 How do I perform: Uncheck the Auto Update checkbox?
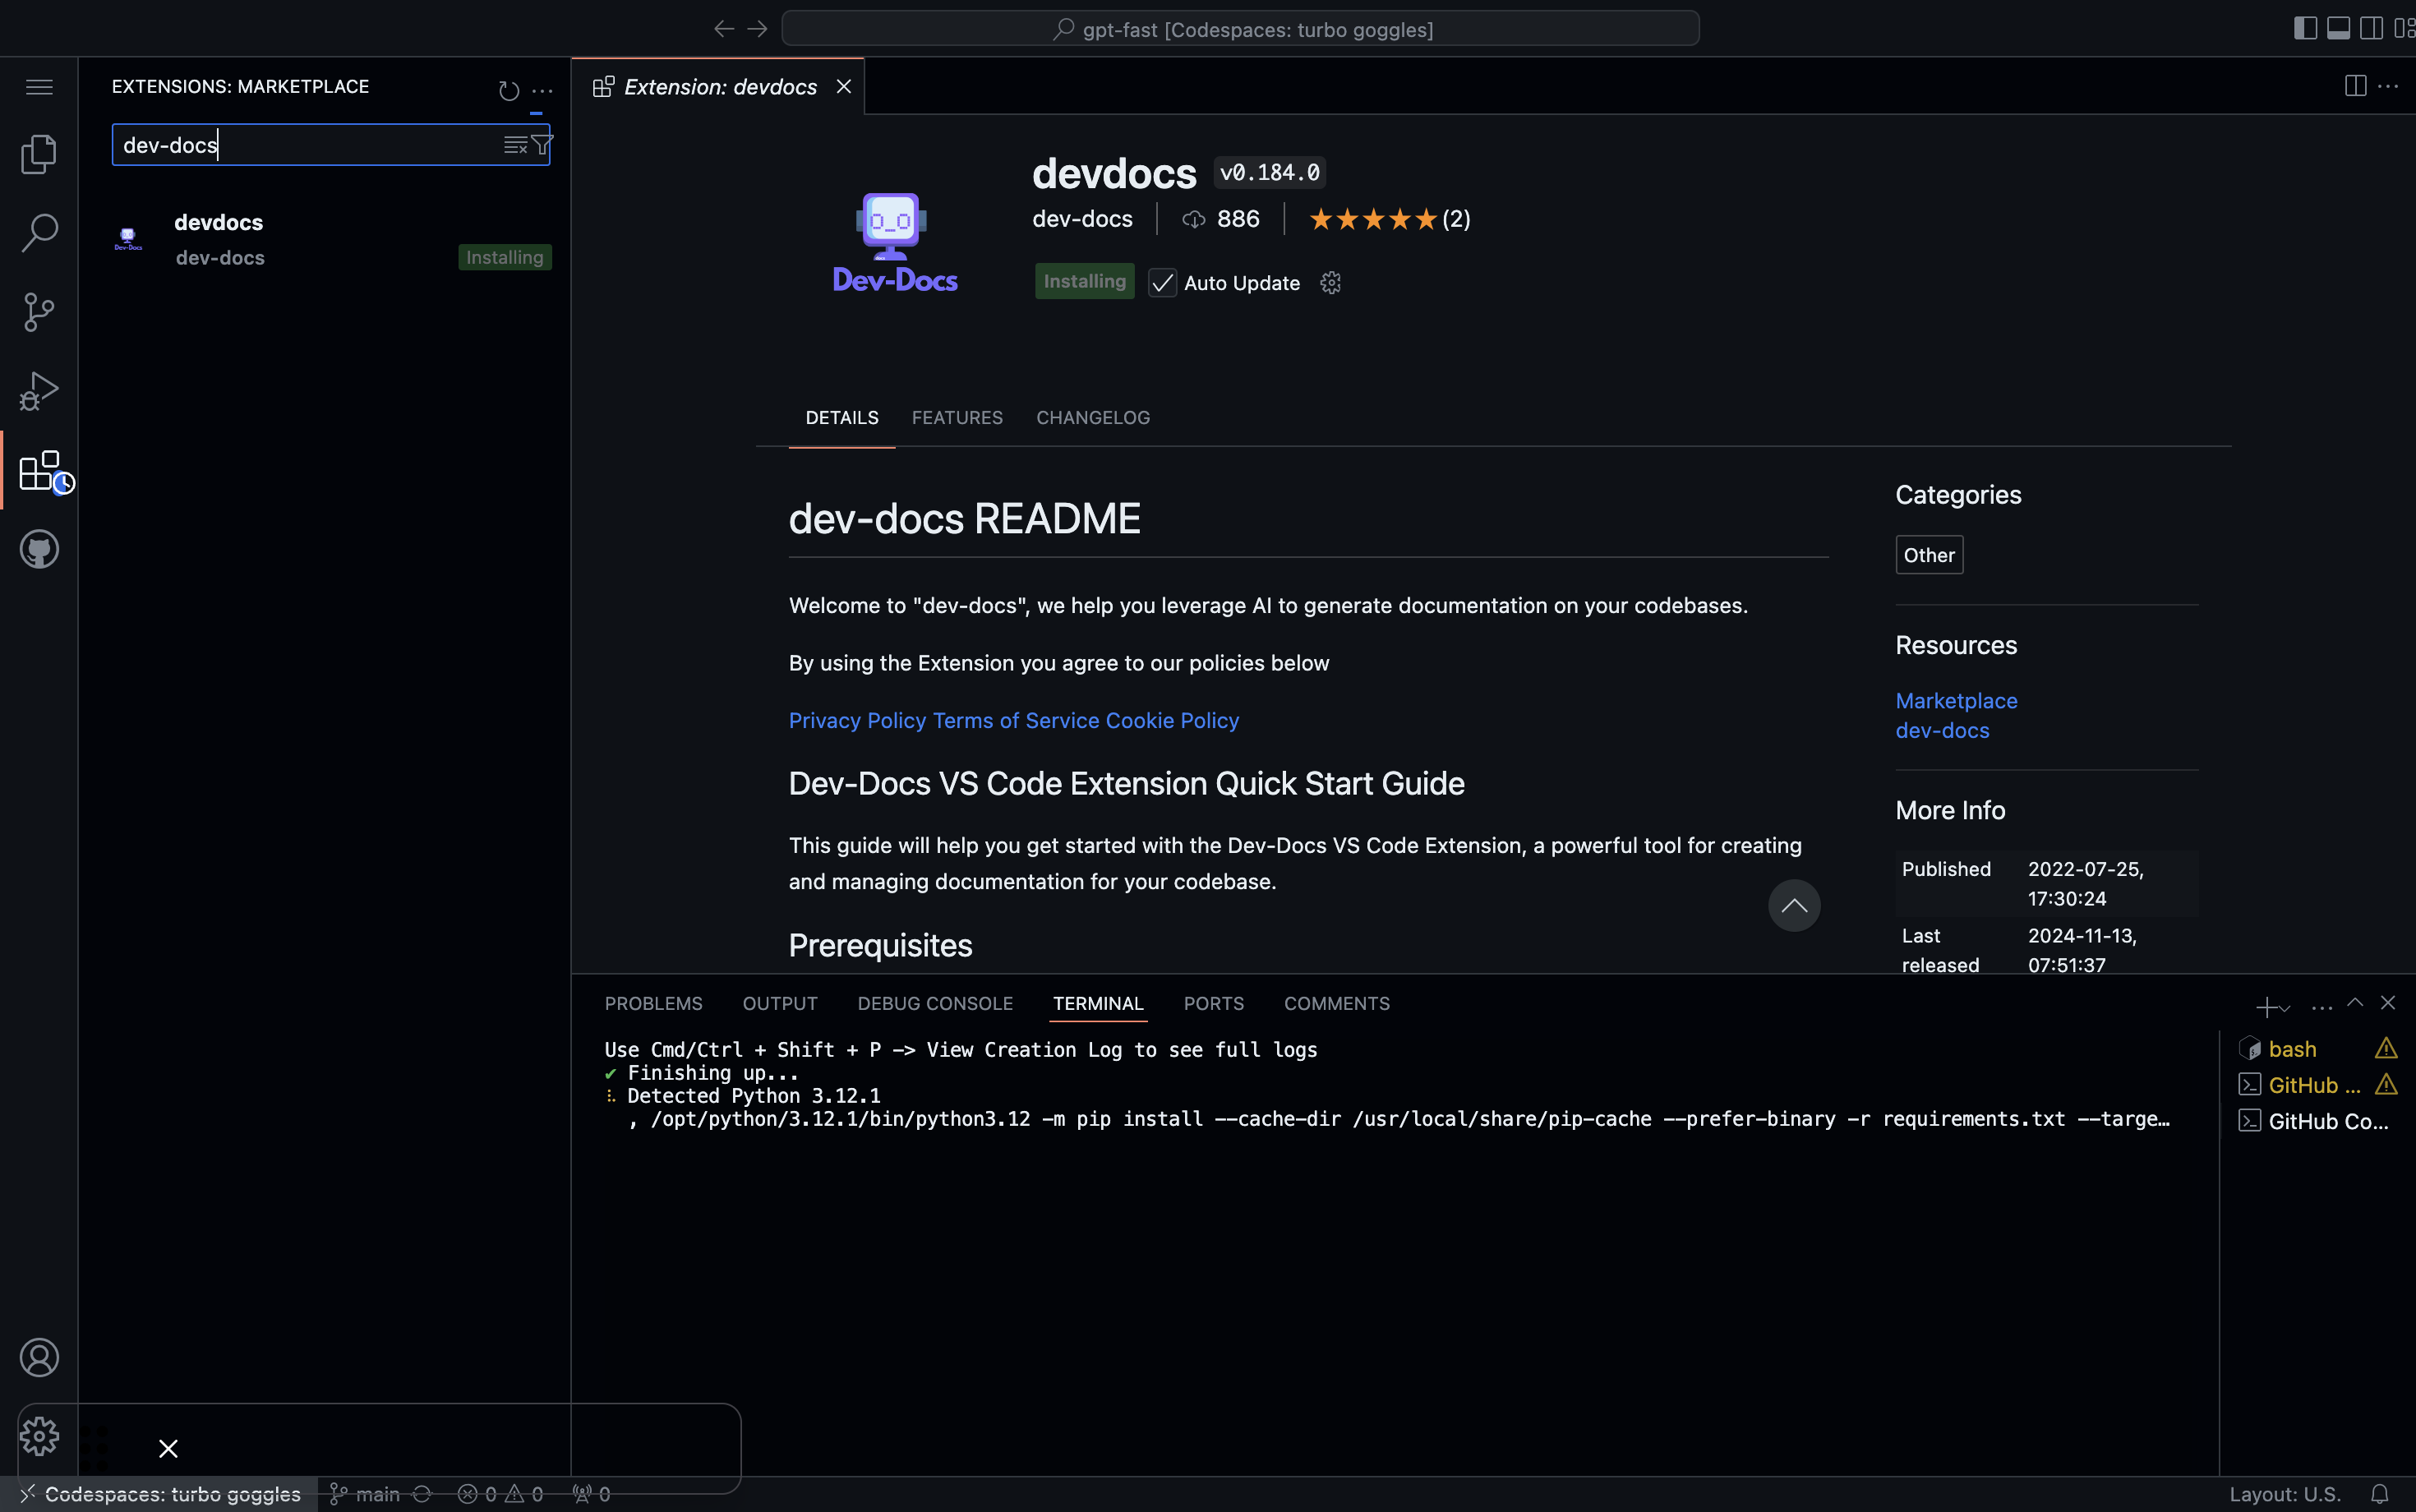coord(1162,283)
